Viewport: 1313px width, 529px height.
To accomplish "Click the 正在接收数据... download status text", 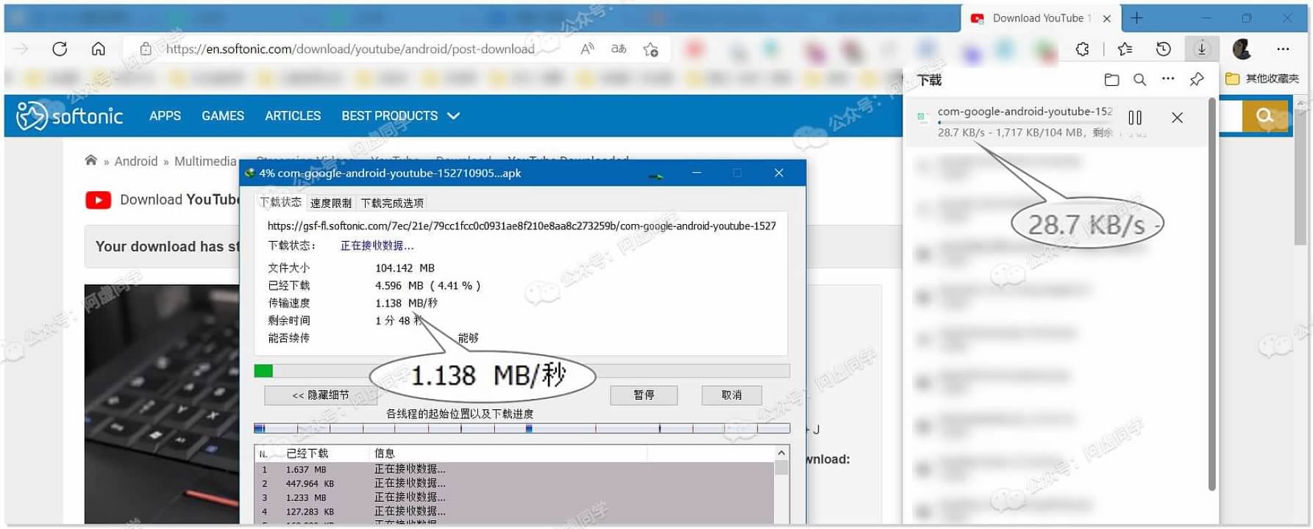I will (x=377, y=245).
